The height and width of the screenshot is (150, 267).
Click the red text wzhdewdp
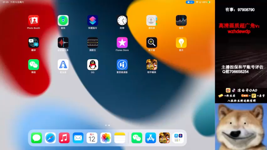click(239, 31)
